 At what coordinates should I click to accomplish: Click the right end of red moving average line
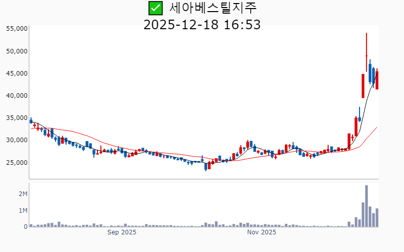pyautogui.click(x=377, y=128)
